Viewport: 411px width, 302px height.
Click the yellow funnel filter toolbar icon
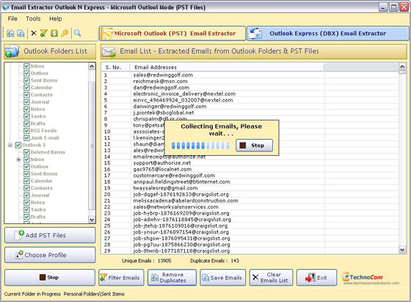click(43, 33)
